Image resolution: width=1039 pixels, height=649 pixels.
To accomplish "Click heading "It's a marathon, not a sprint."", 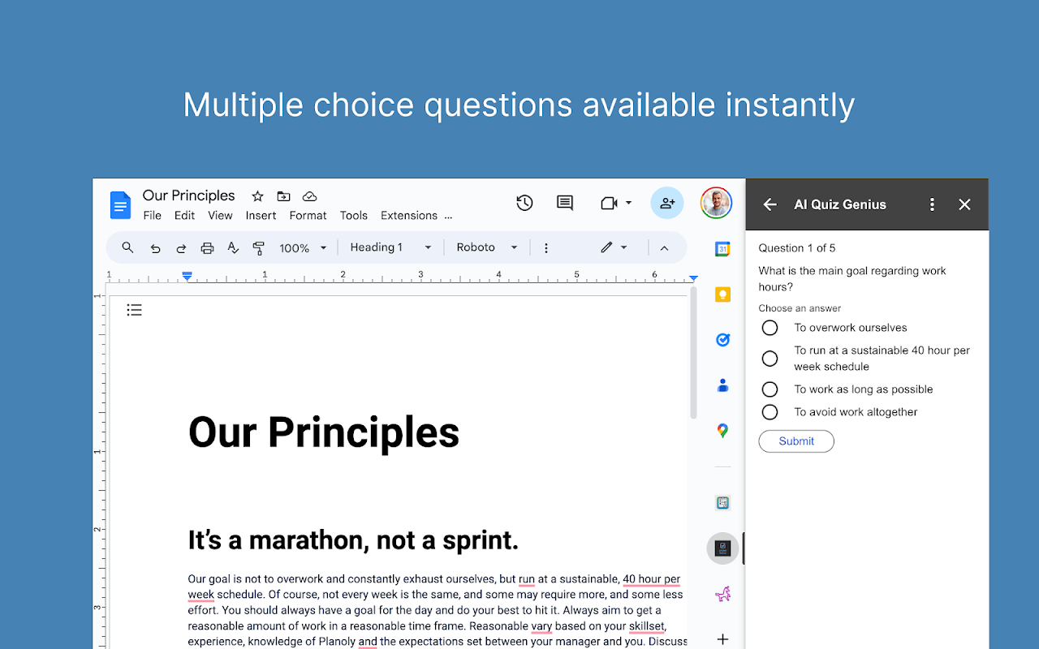I will click(353, 540).
